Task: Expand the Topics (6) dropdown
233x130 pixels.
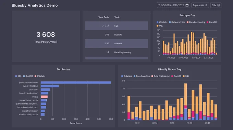Action: tap(200, 5)
